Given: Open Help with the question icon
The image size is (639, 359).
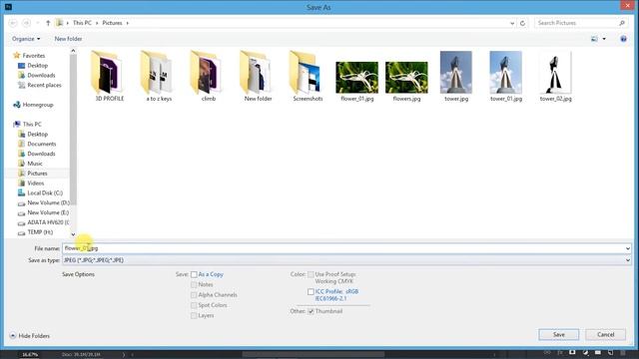Looking at the screenshot, I should pyautogui.click(x=623, y=39).
